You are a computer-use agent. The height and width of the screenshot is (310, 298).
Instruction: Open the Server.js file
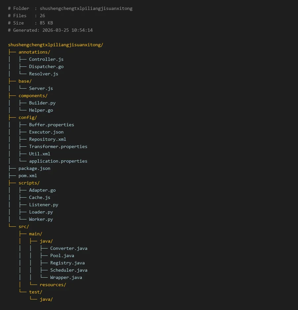tap(41, 88)
